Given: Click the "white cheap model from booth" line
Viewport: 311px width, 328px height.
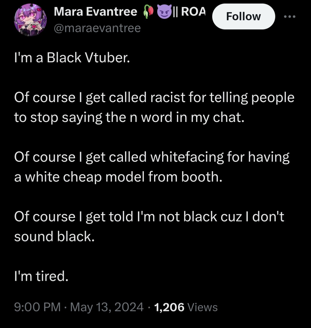Looking at the screenshot, I should coord(118,177).
